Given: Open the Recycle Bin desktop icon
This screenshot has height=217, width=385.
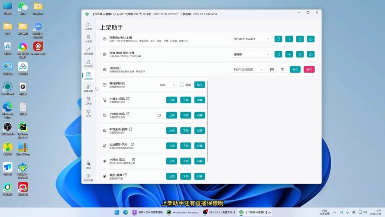Looking at the screenshot, I should 8,48.
